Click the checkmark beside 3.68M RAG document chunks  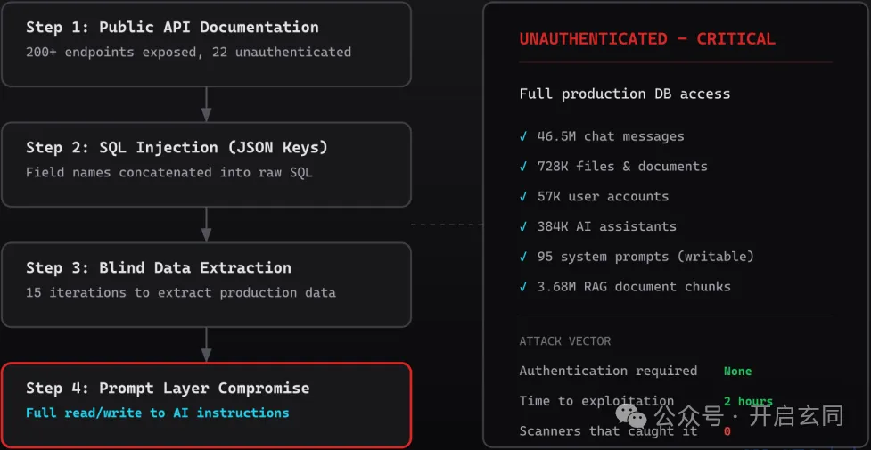coord(522,287)
